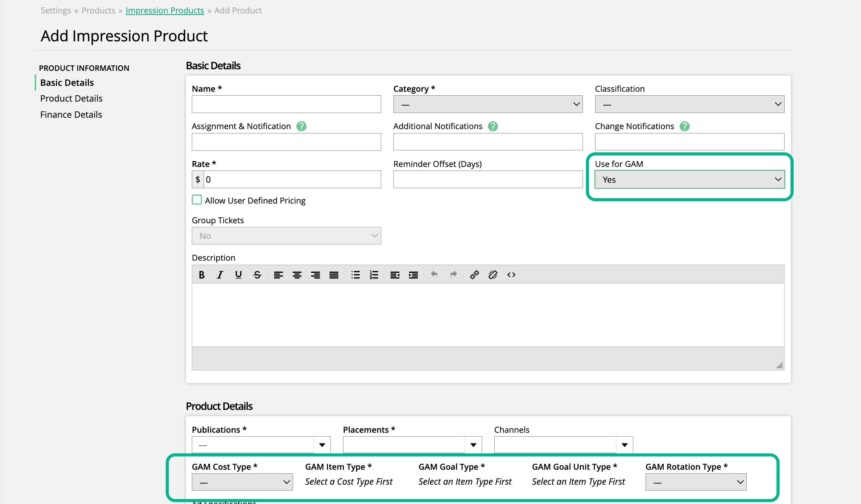Image resolution: width=861 pixels, height=504 pixels.
Task: Expand the GAM Cost Type dropdown
Action: (242, 482)
